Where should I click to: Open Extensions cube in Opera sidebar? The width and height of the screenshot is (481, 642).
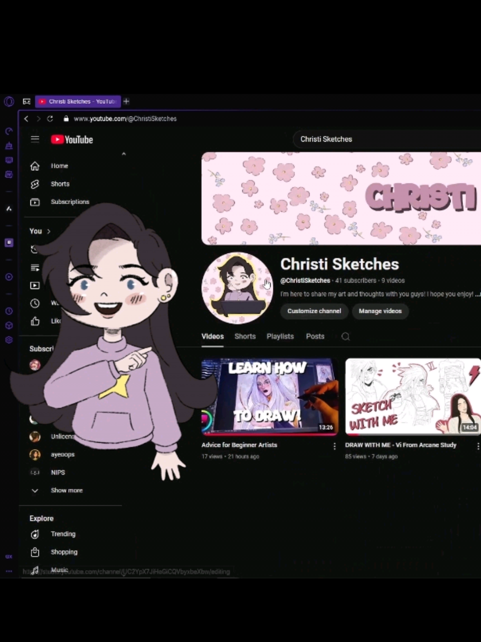click(9, 326)
